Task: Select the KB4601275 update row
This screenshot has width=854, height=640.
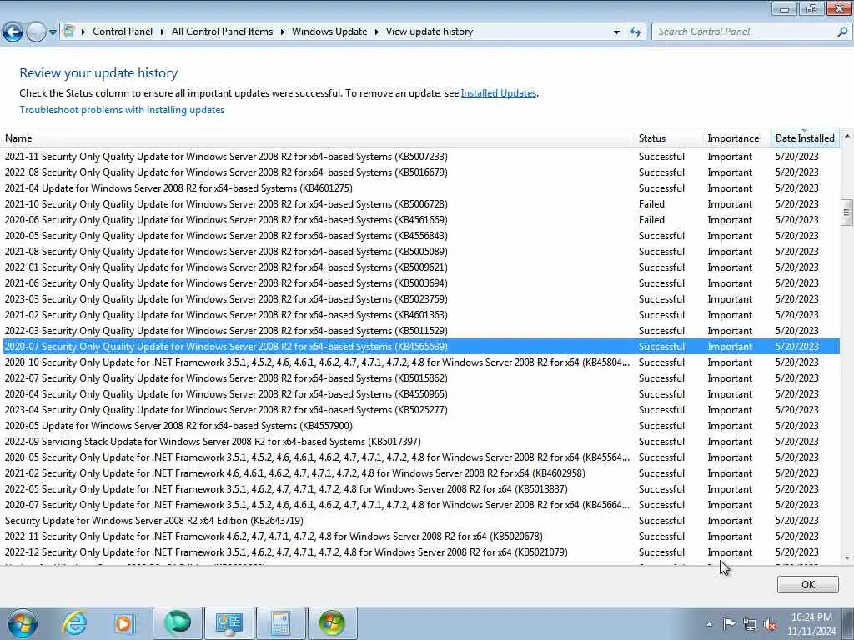Action: [421, 188]
